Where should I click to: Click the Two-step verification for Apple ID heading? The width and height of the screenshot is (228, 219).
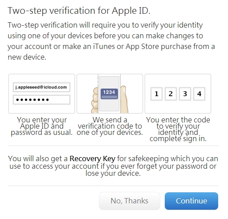tap(79, 11)
